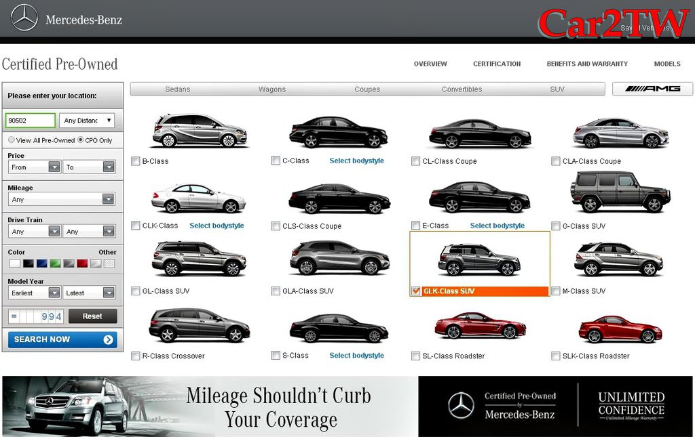Image resolution: width=695 pixels, height=441 pixels.
Task: Click Select bodystyle next to S-Class
Action: [357, 355]
